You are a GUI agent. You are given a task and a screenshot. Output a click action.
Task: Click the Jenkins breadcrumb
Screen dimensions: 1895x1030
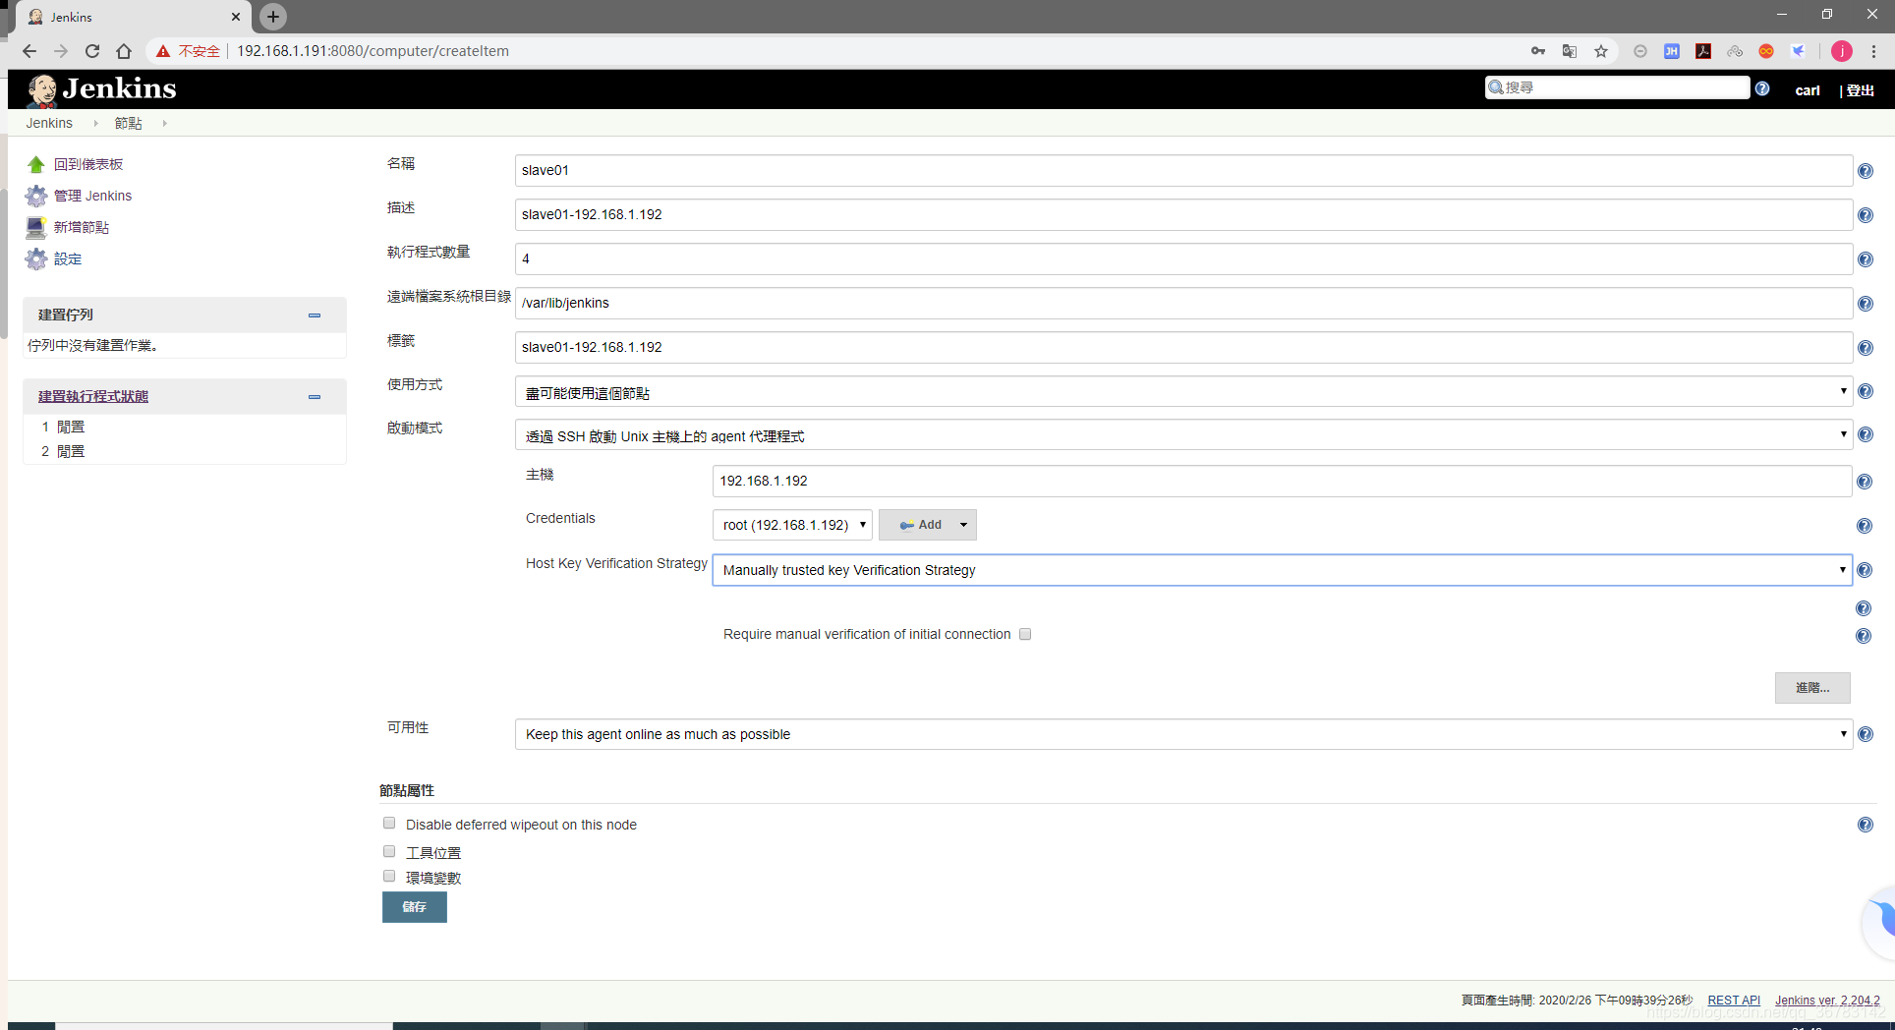pyautogui.click(x=49, y=123)
